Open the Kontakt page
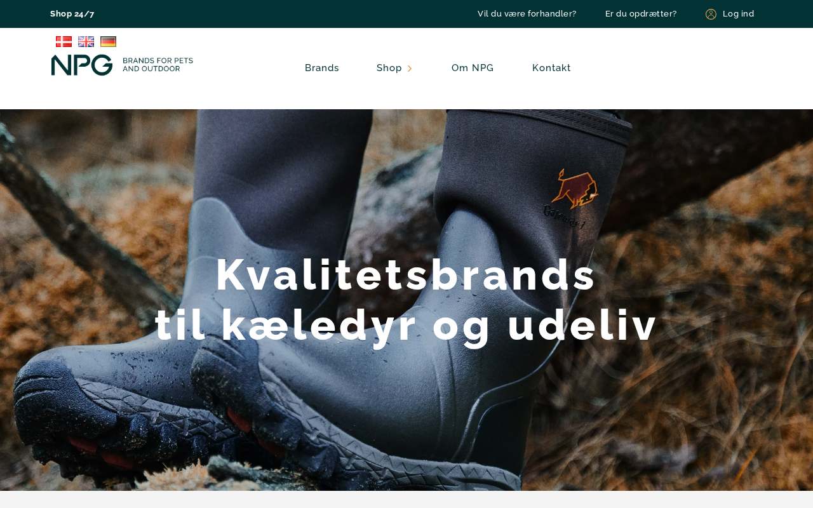This screenshot has width=813, height=508. (551, 68)
